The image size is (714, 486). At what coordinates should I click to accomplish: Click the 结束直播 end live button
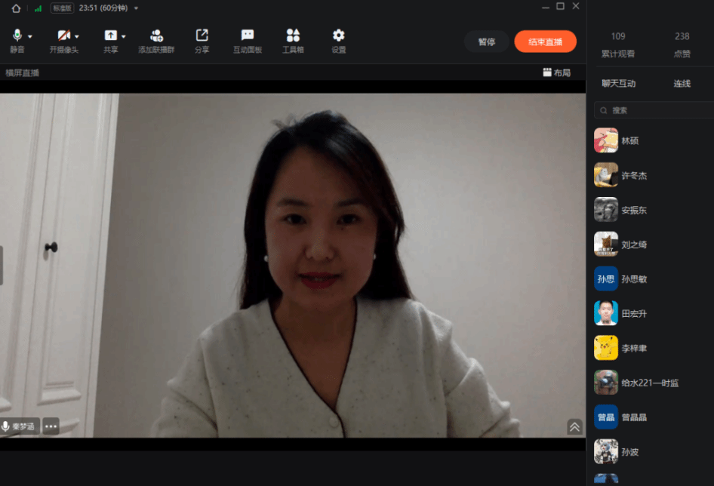[545, 42]
